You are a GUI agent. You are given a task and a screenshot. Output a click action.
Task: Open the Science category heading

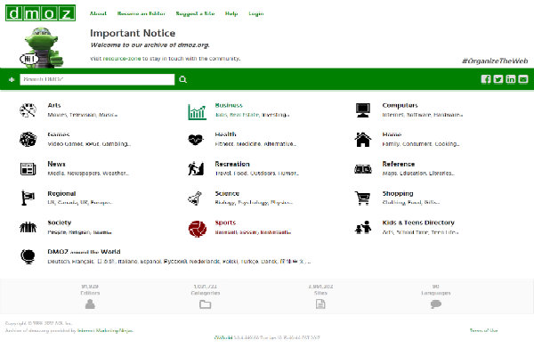(x=227, y=193)
